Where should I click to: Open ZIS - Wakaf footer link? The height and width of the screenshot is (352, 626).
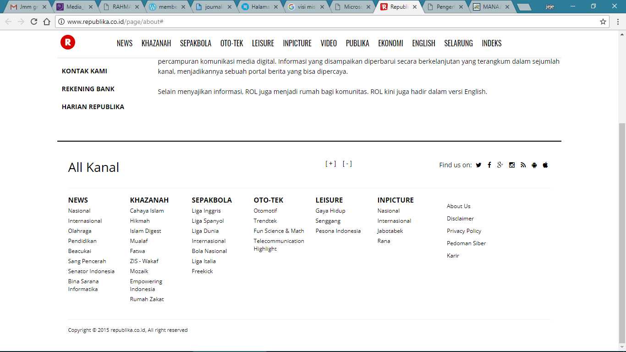click(144, 261)
